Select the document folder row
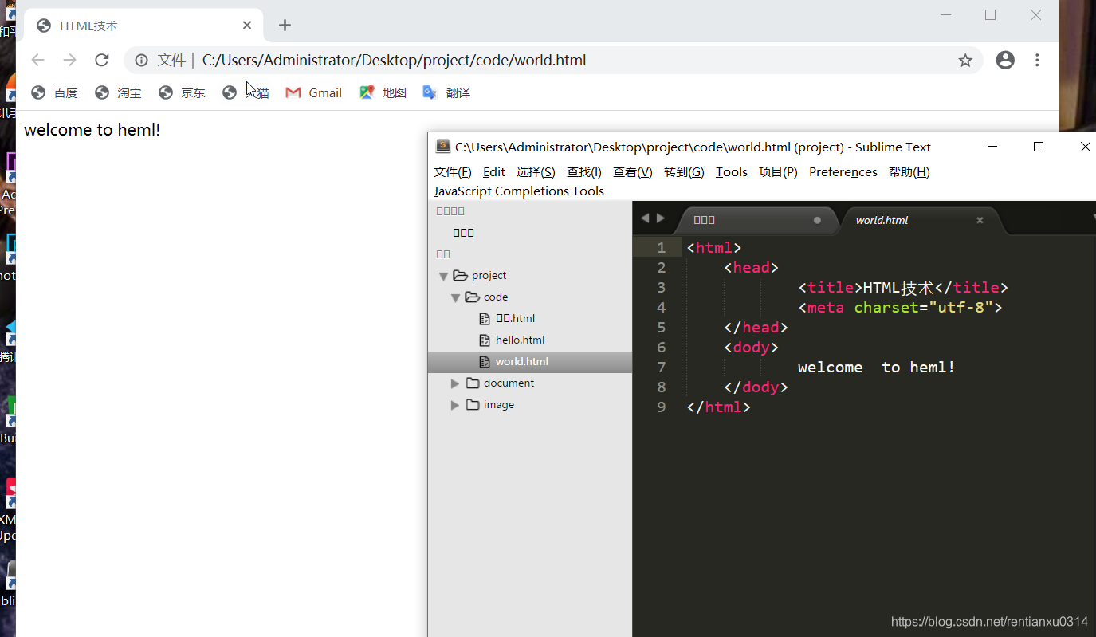The image size is (1096, 637). tap(530, 383)
